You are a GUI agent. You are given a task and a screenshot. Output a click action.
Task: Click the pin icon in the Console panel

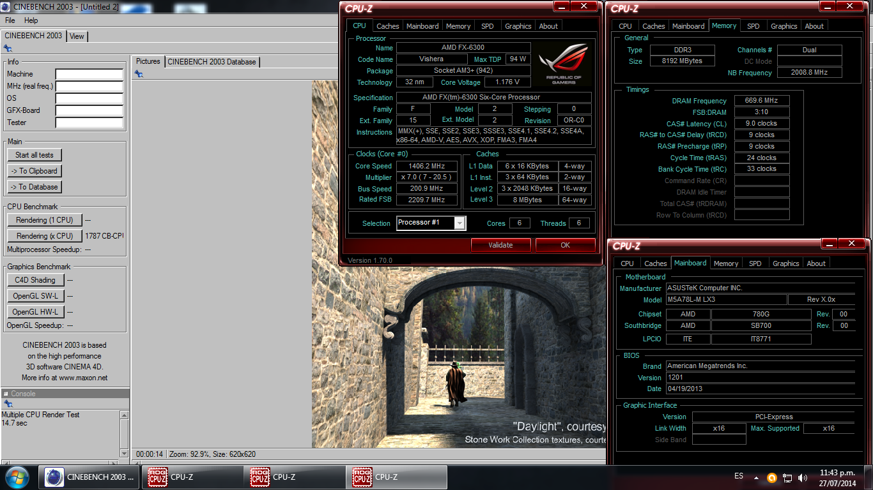click(x=8, y=404)
